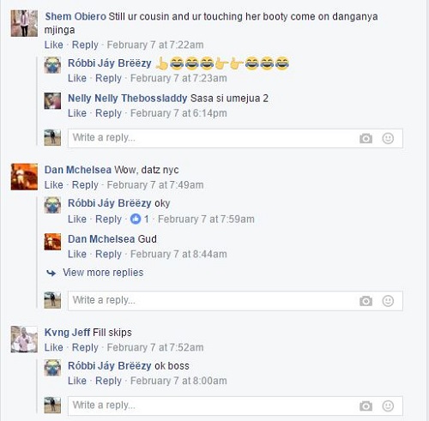
Task: Open emoji picker in Dan Mchelsea reply box
Action: [x=388, y=301]
